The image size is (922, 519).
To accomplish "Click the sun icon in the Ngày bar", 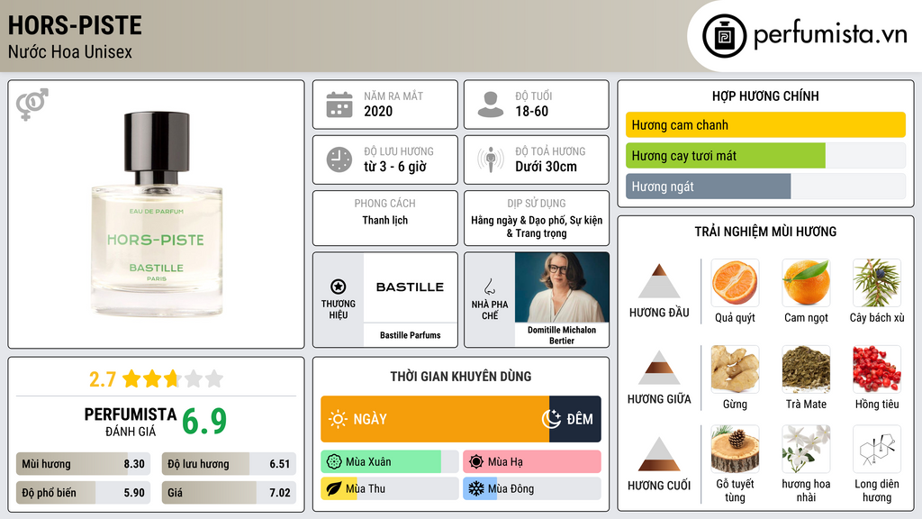I will [x=339, y=419].
